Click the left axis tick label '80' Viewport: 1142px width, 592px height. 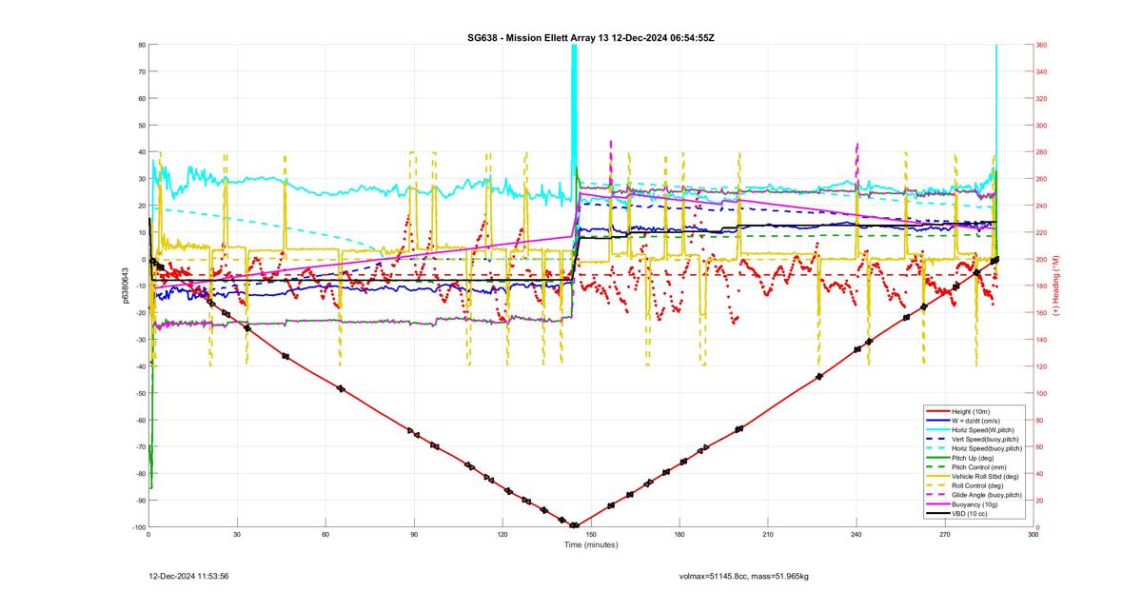[x=141, y=45]
